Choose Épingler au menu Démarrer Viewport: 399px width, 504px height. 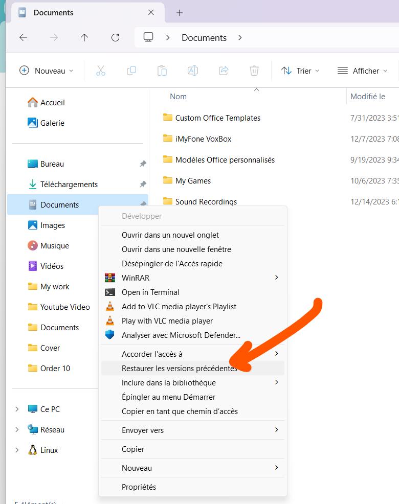tap(193, 397)
